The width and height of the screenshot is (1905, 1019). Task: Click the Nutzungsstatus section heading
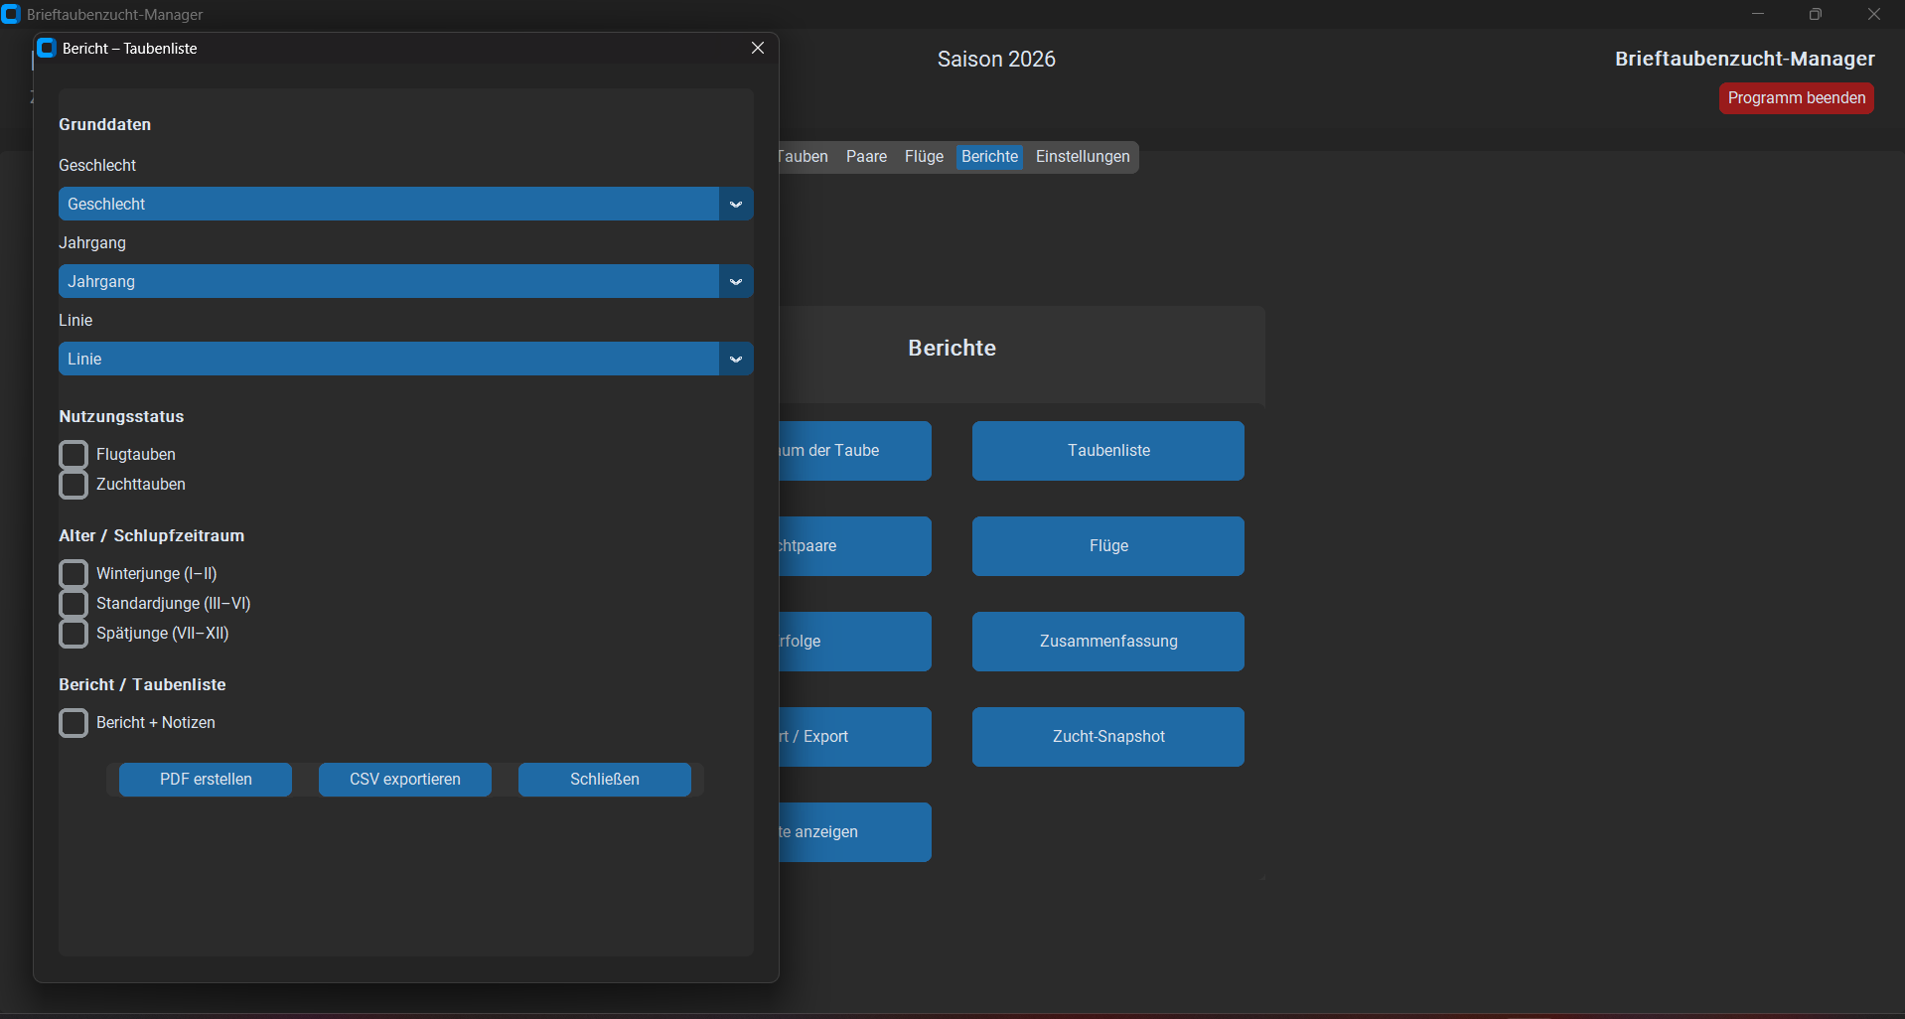(x=121, y=416)
